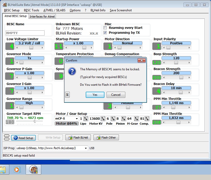Cancel the Confirm dialog
The image size is (211, 180).
click(x=116, y=95)
